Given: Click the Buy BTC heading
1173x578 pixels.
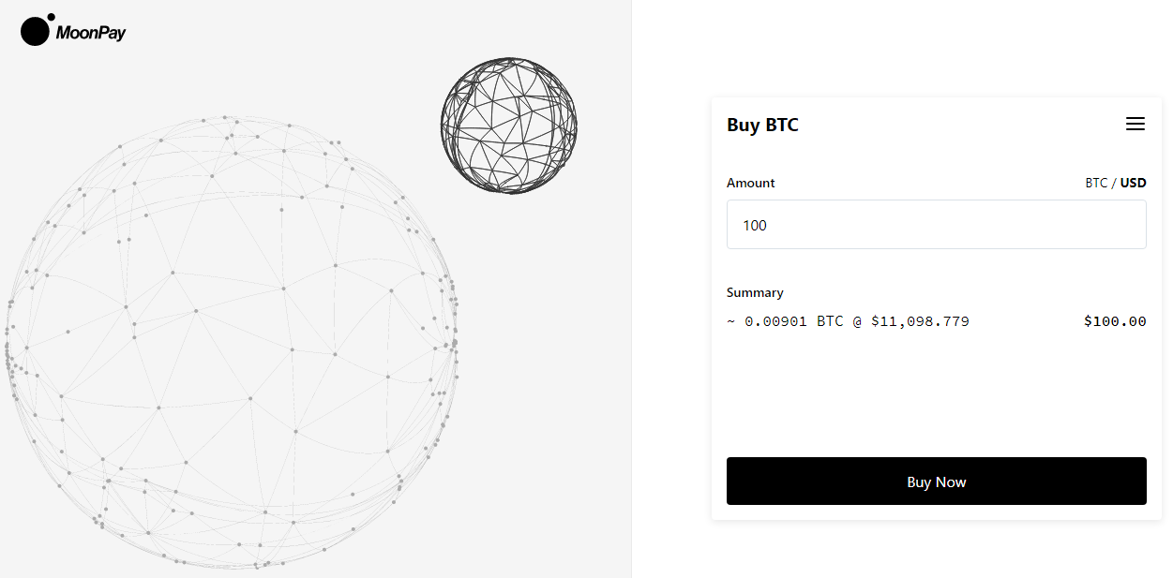Looking at the screenshot, I should tap(762, 125).
